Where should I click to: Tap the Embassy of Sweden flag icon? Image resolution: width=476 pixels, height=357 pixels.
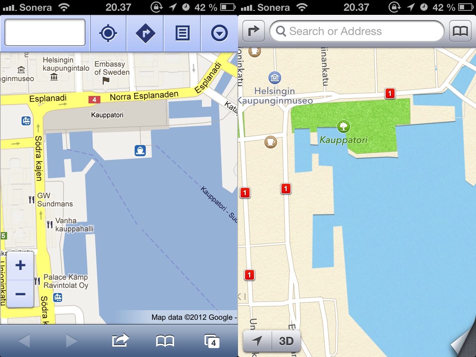[x=106, y=80]
